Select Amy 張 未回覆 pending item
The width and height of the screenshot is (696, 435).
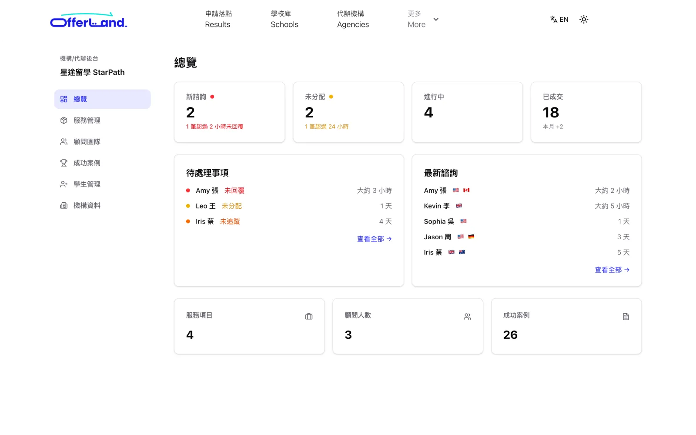click(289, 191)
